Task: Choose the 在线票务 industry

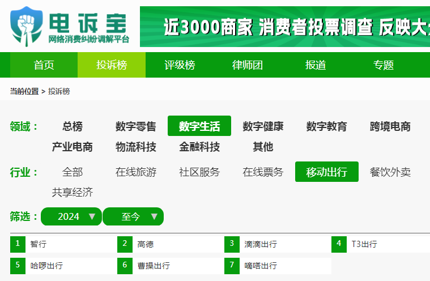Action: [x=263, y=172]
